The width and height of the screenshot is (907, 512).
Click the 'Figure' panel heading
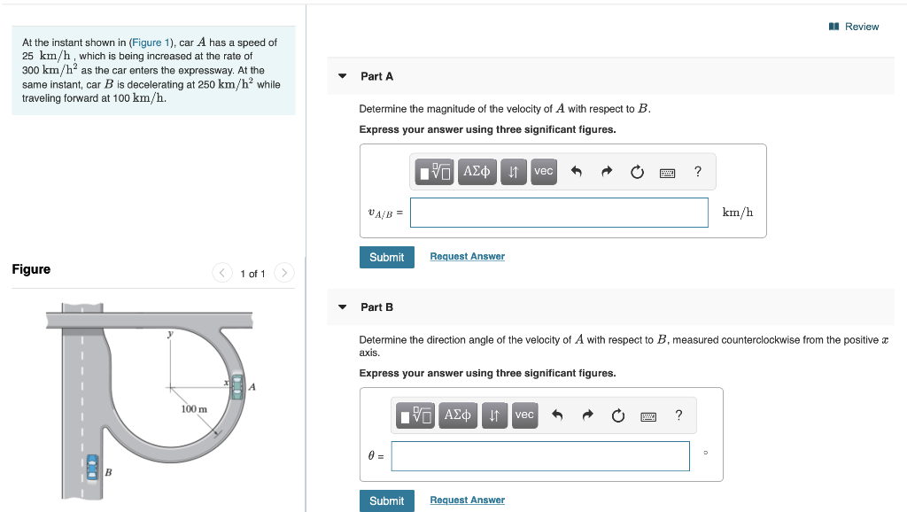pos(31,269)
